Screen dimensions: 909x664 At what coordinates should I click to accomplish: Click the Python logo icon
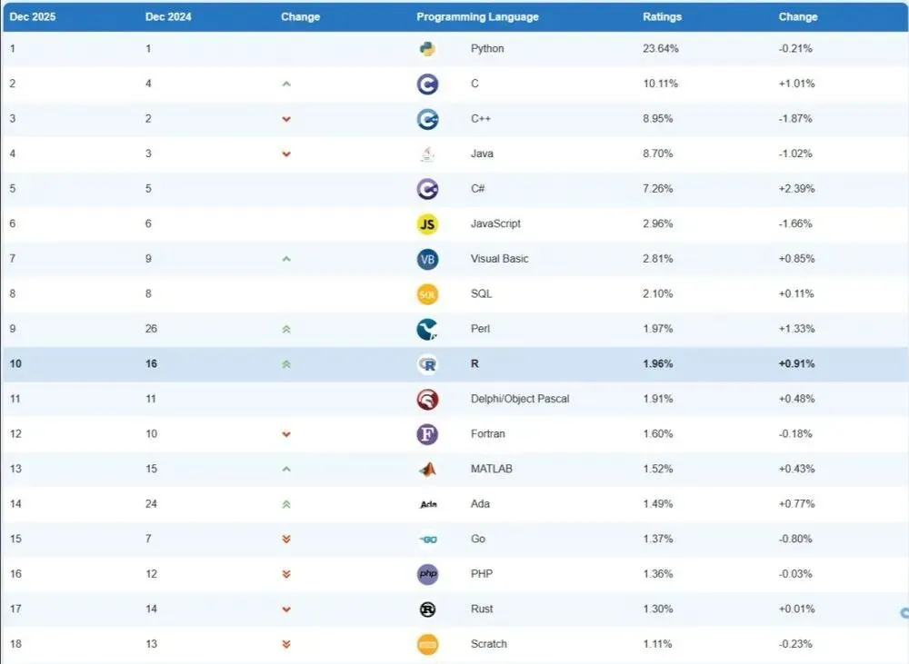pos(427,49)
